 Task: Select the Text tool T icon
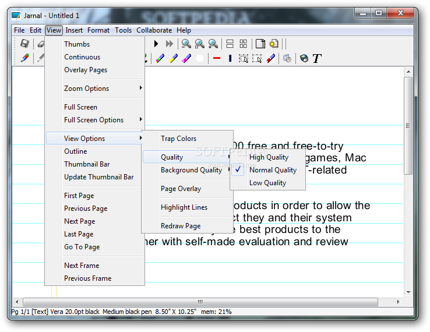(x=317, y=58)
